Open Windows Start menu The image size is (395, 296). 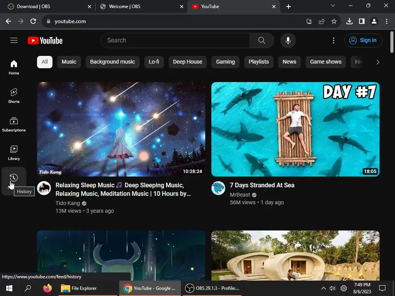[x=9, y=288]
